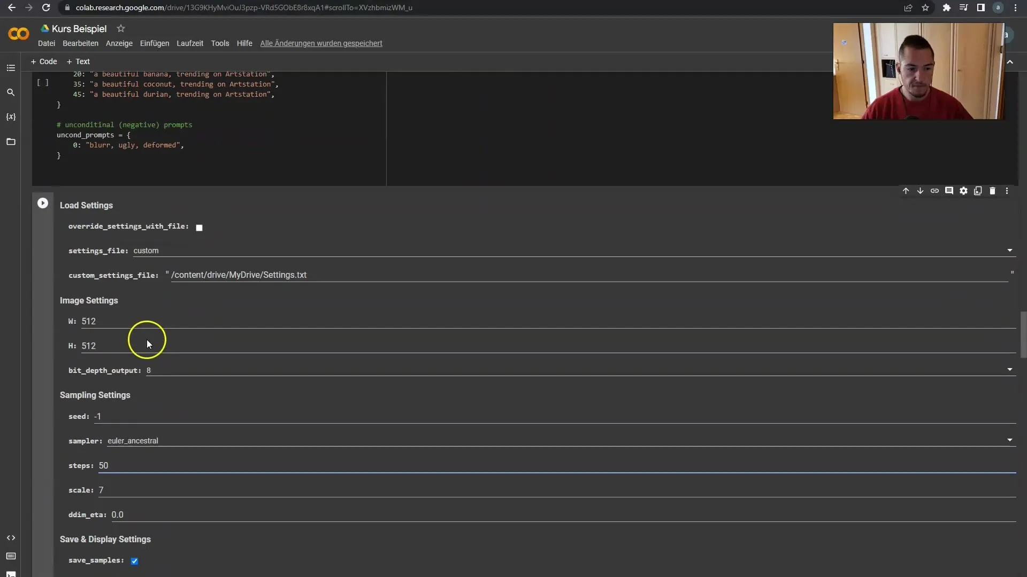The height and width of the screenshot is (577, 1027).
Task: Reload the browser page
Action: coord(46,7)
